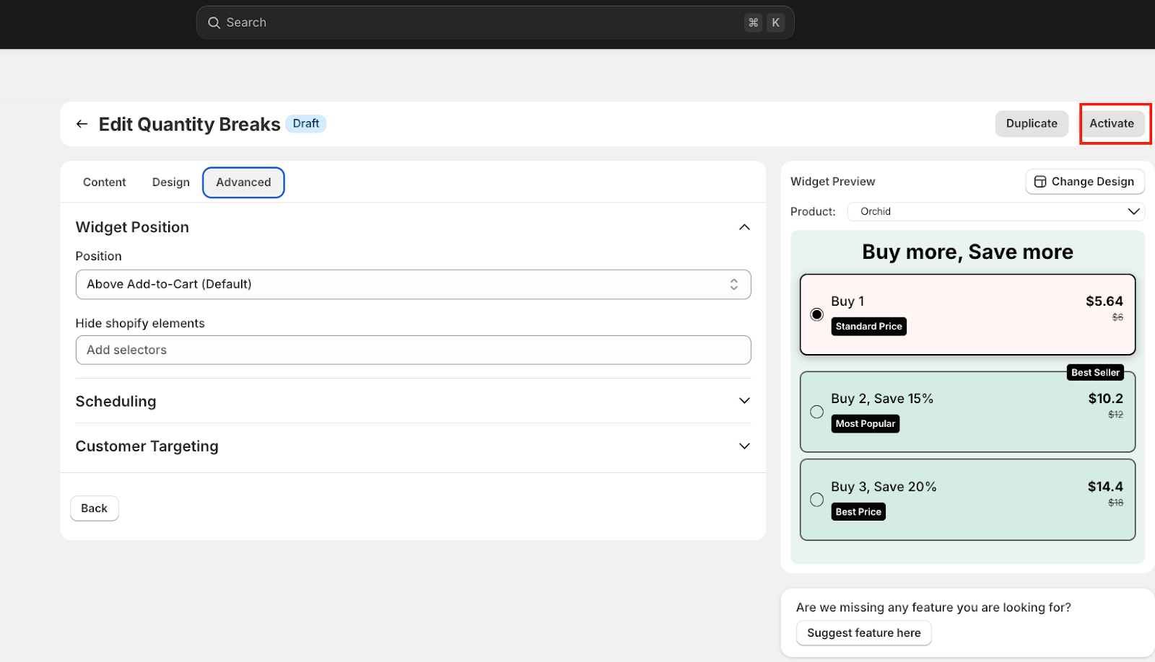The width and height of the screenshot is (1155, 662).
Task: Click the Hide shopify elements selectors field
Action: [413, 350]
